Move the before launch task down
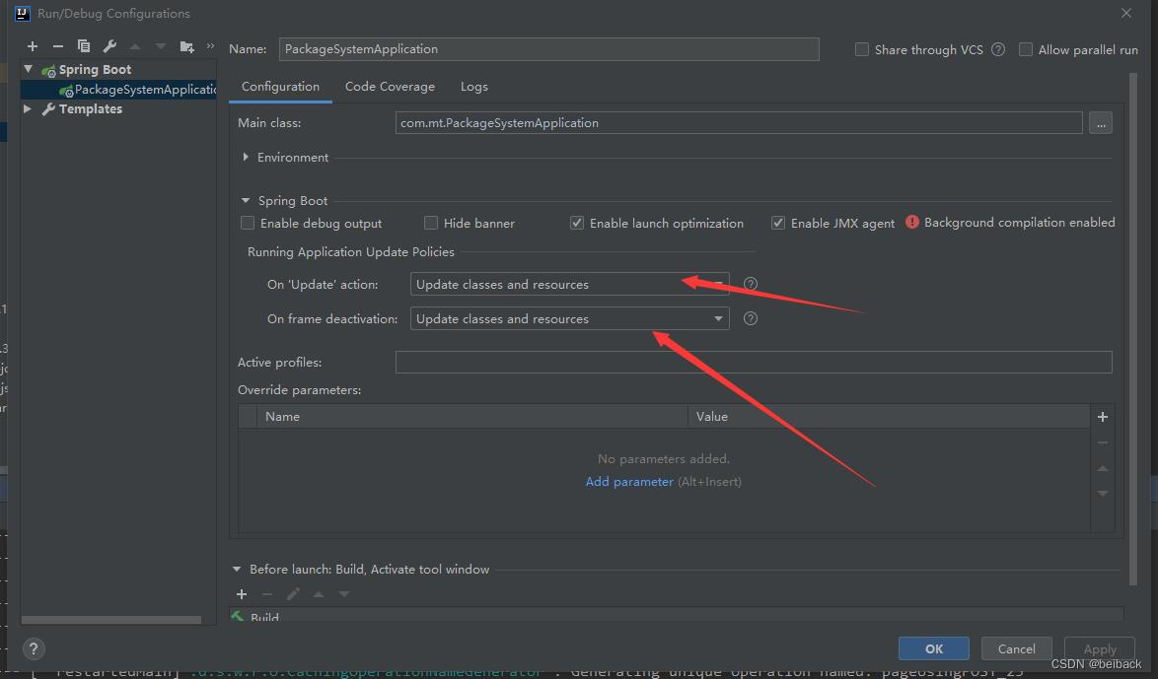 pos(344,594)
